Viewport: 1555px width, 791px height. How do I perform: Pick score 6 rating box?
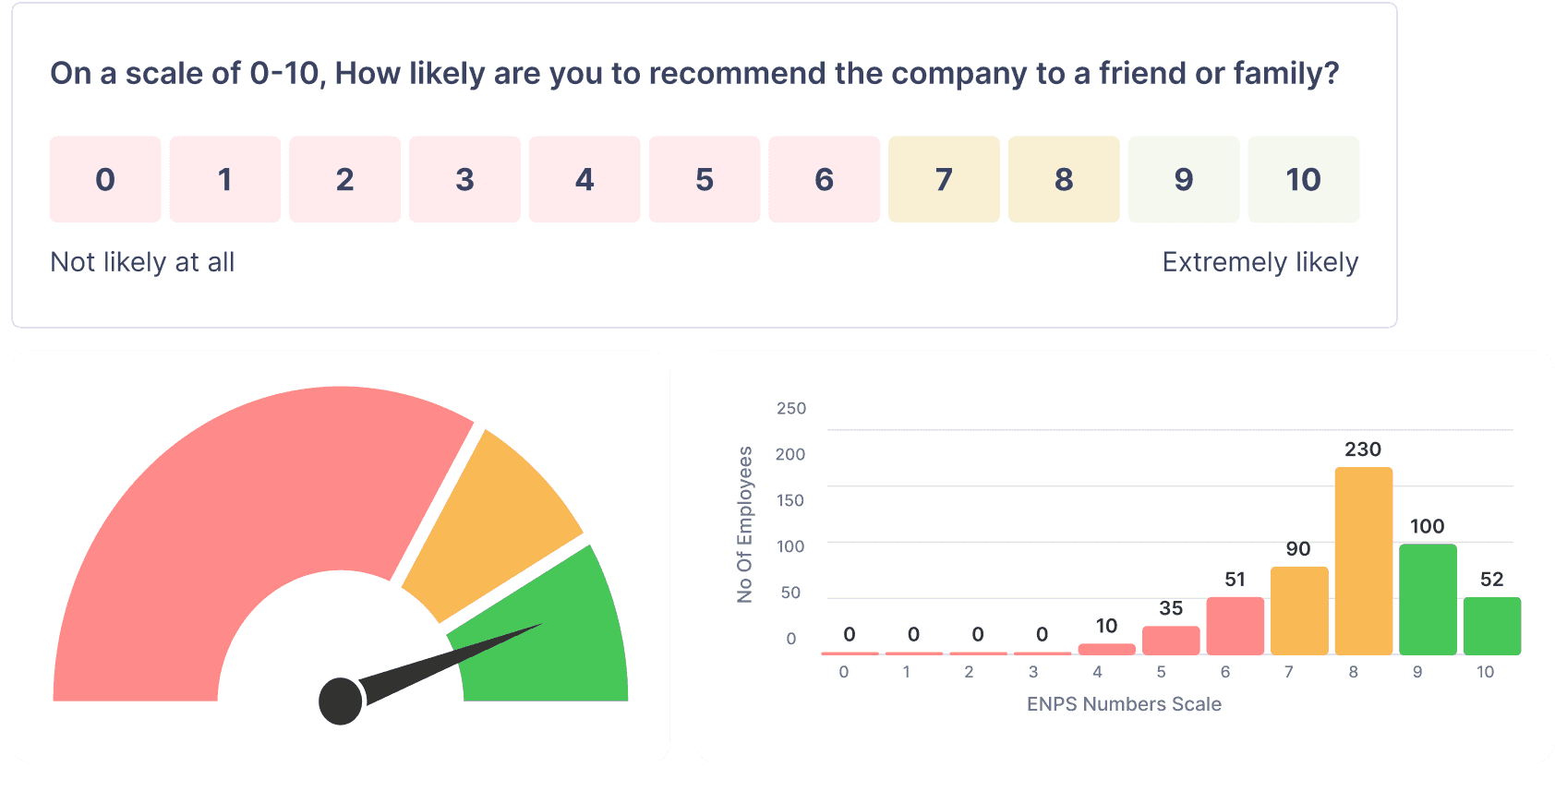point(824,179)
